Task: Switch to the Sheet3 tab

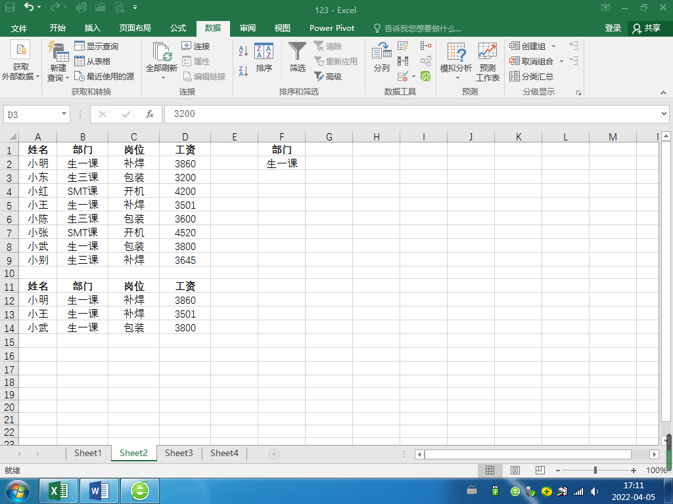Action: (179, 453)
